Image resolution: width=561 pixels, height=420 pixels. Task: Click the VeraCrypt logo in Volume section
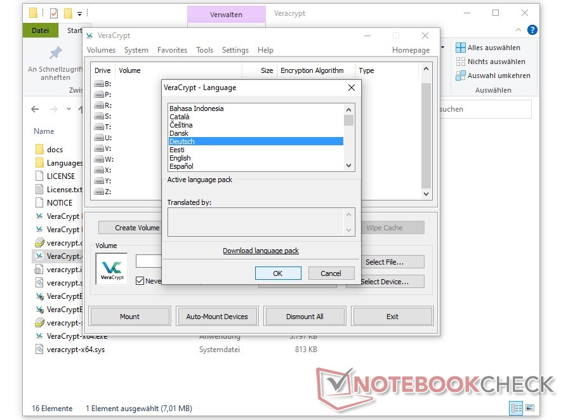pyautogui.click(x=112, y=269)
